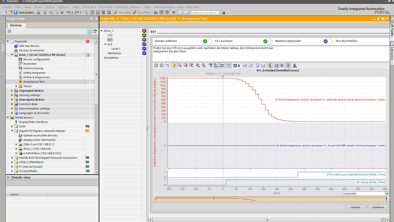394x222 pixels.
Task: Select the SLS step in the test list
Action: click(x=110, y=44)
